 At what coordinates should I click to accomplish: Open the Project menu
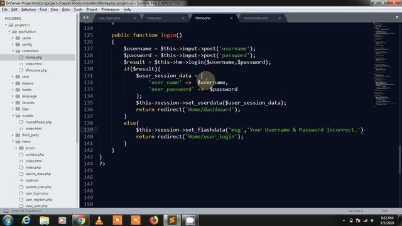(92, 9)
